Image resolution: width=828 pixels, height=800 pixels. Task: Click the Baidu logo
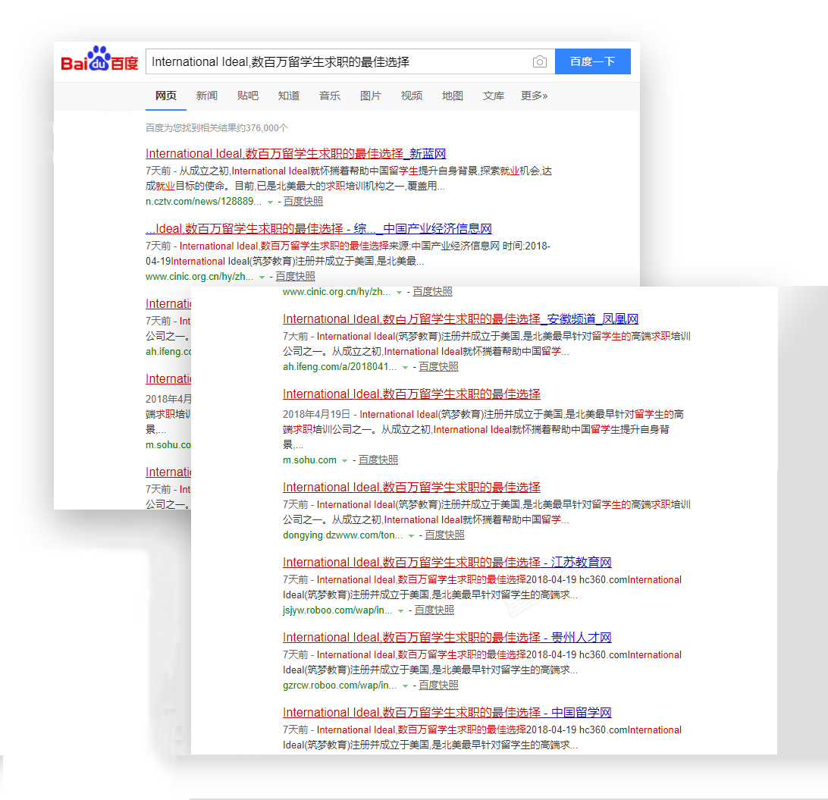pyautogui.click(x=99, y=59)
